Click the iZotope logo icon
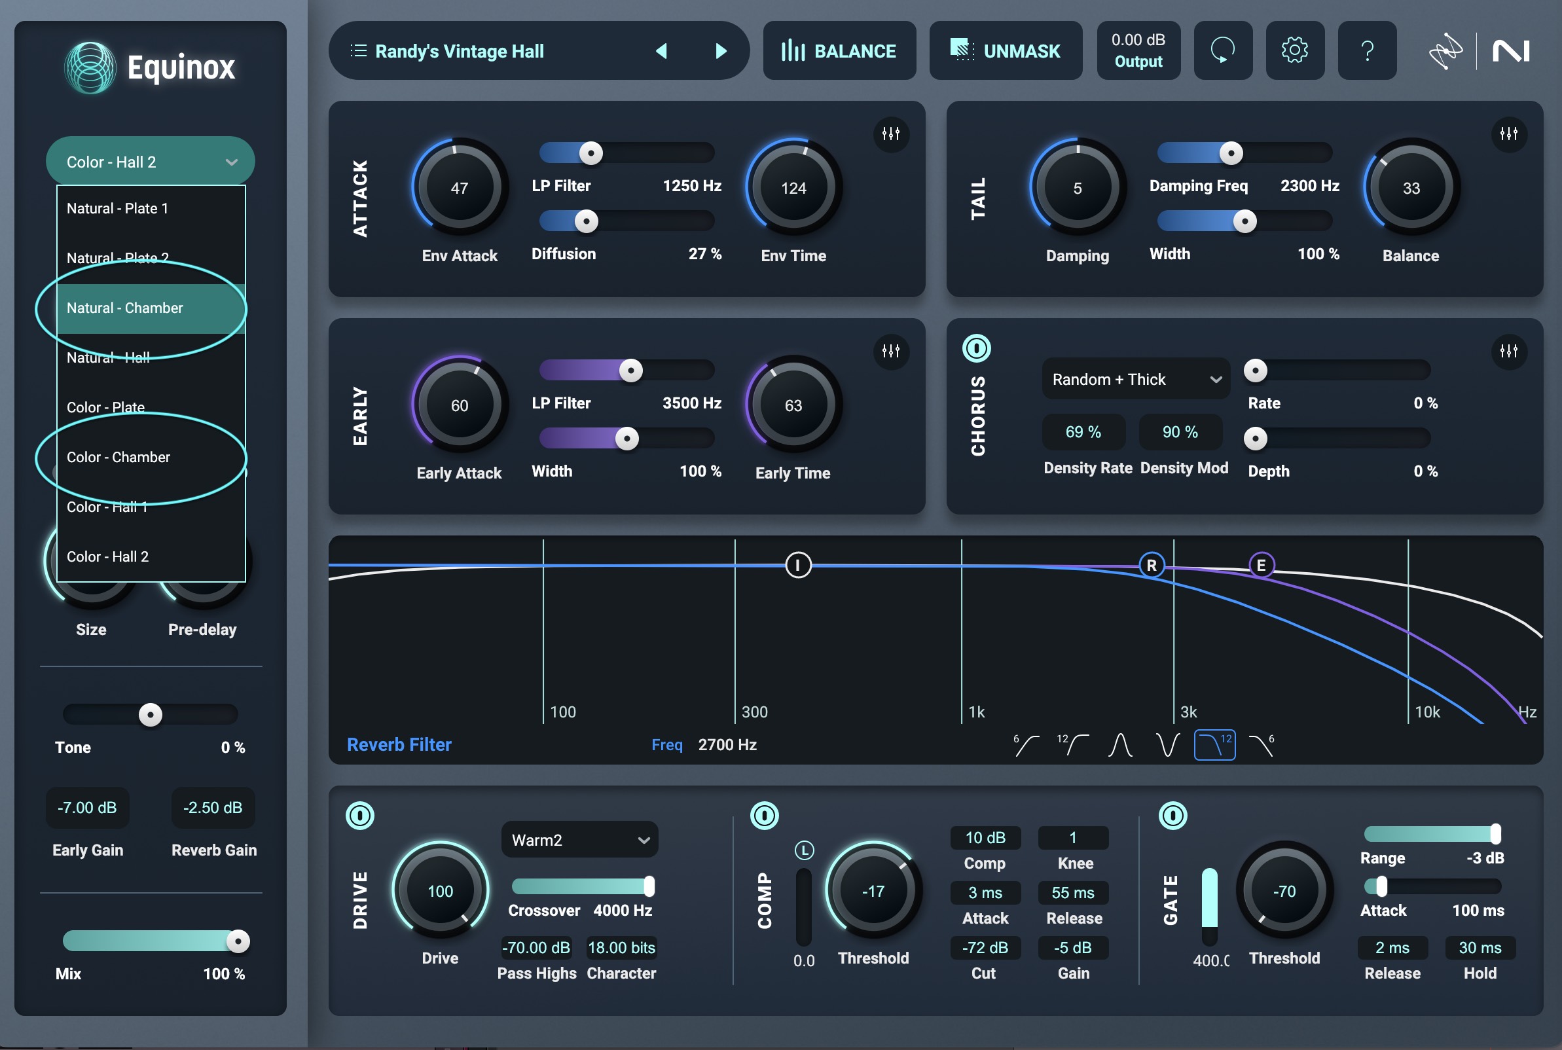The image size is (1562, 1050). [x=1445, y=51]
